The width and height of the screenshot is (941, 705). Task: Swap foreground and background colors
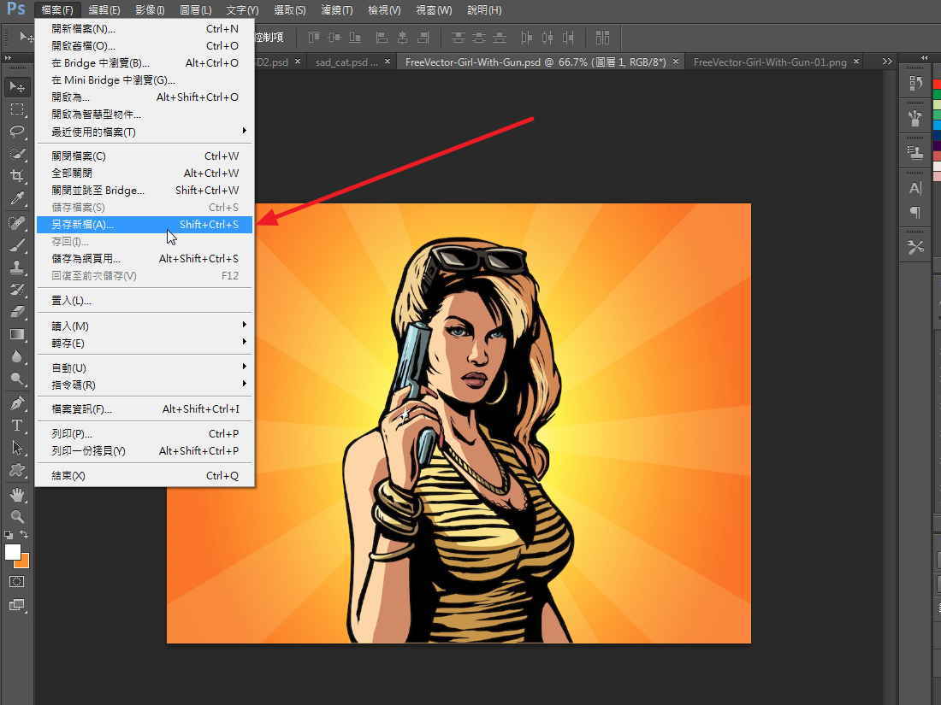click(25, 534)
